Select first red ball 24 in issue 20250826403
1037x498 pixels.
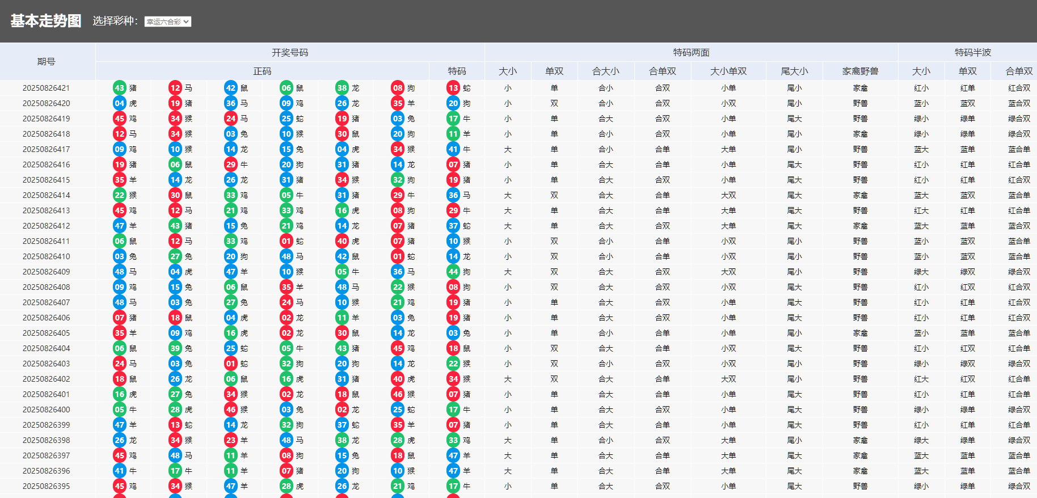click(x=119, y=364)
